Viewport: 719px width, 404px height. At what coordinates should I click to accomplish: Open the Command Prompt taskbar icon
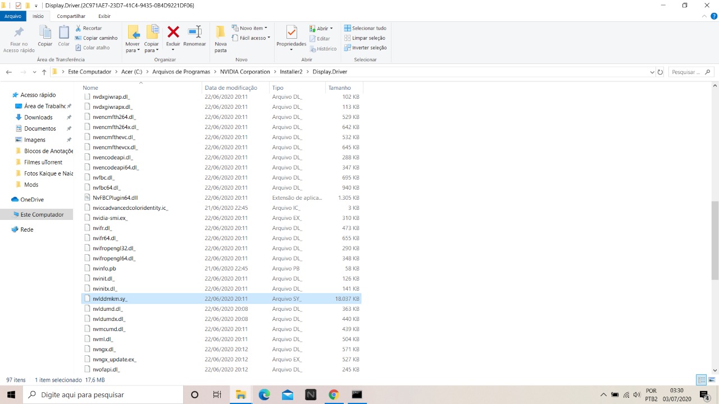click(x=357, y=394)
